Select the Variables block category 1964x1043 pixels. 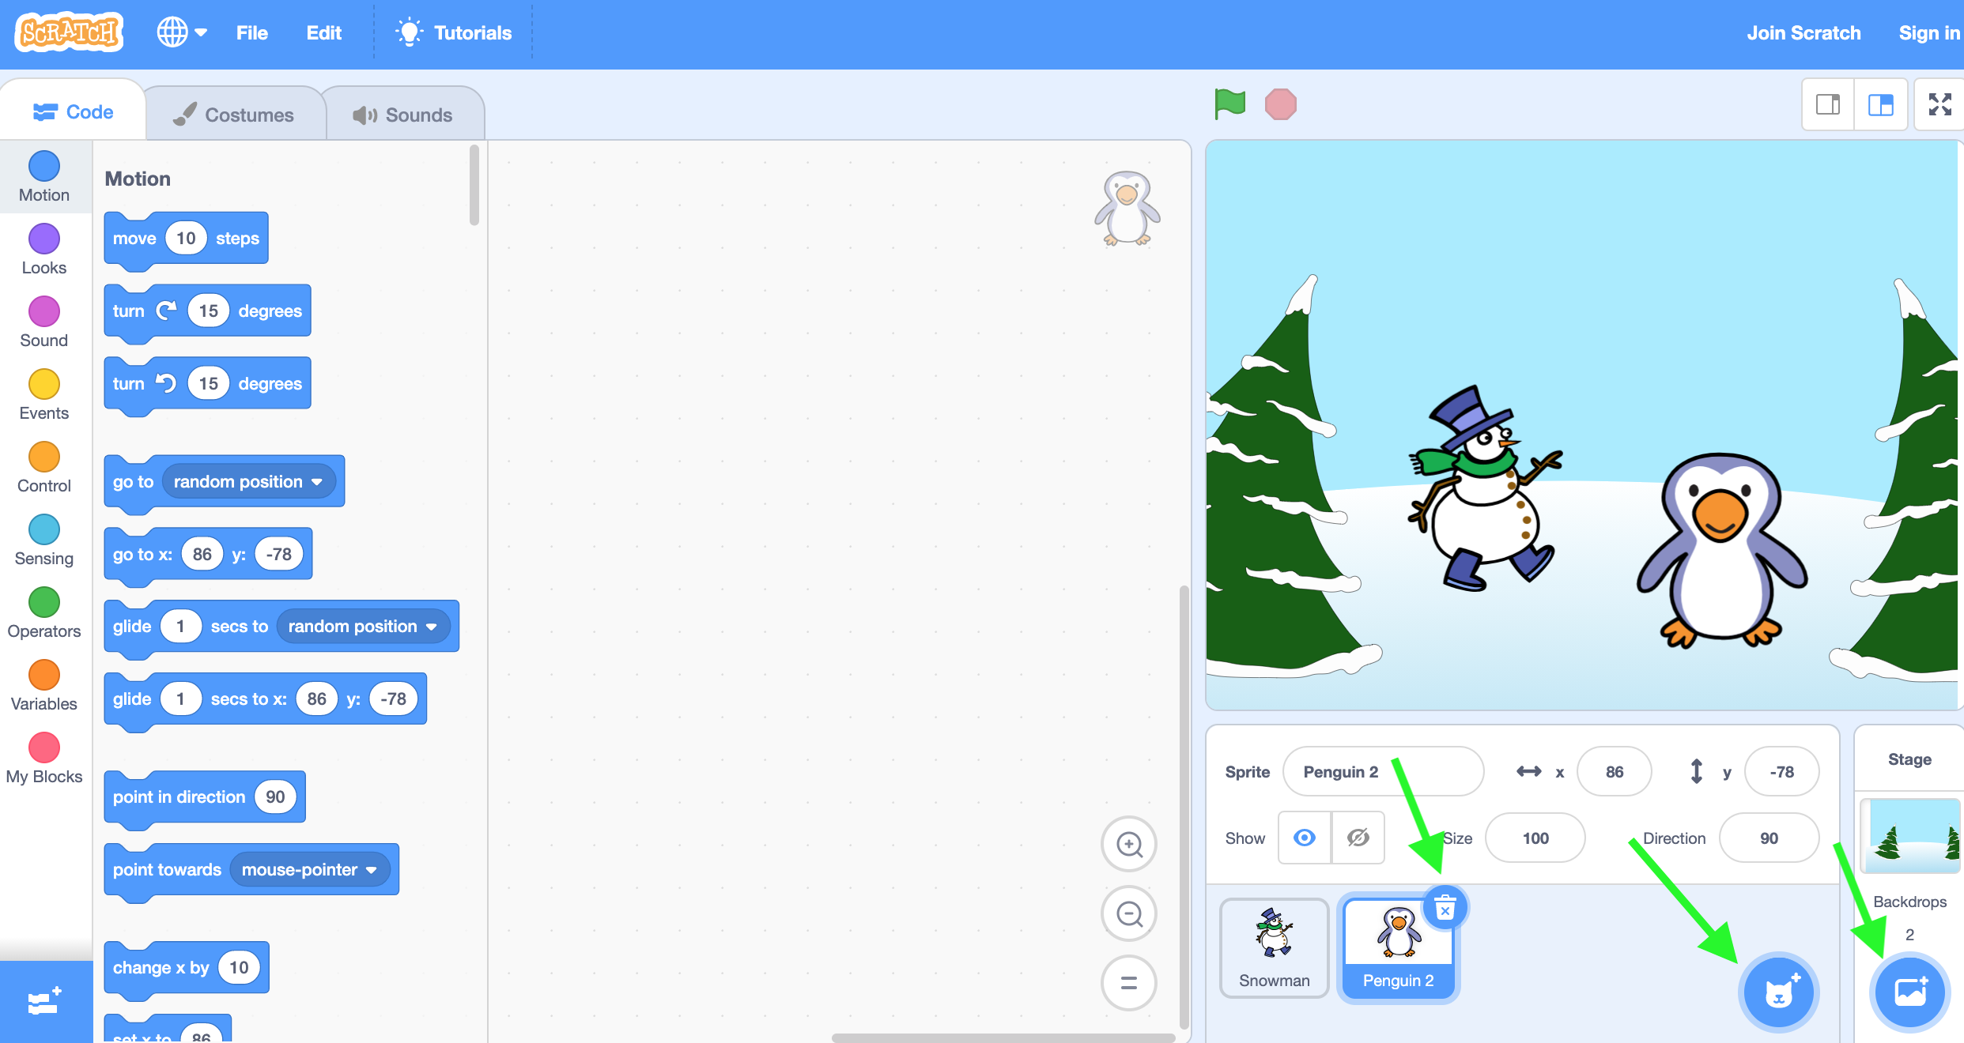coord(44,686)
